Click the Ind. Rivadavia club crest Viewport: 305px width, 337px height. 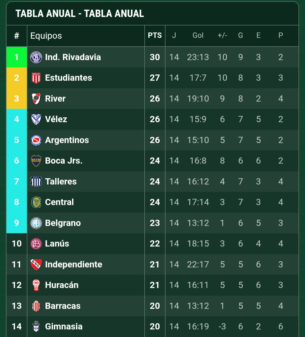pyautogui.click(x=36, y=57)
